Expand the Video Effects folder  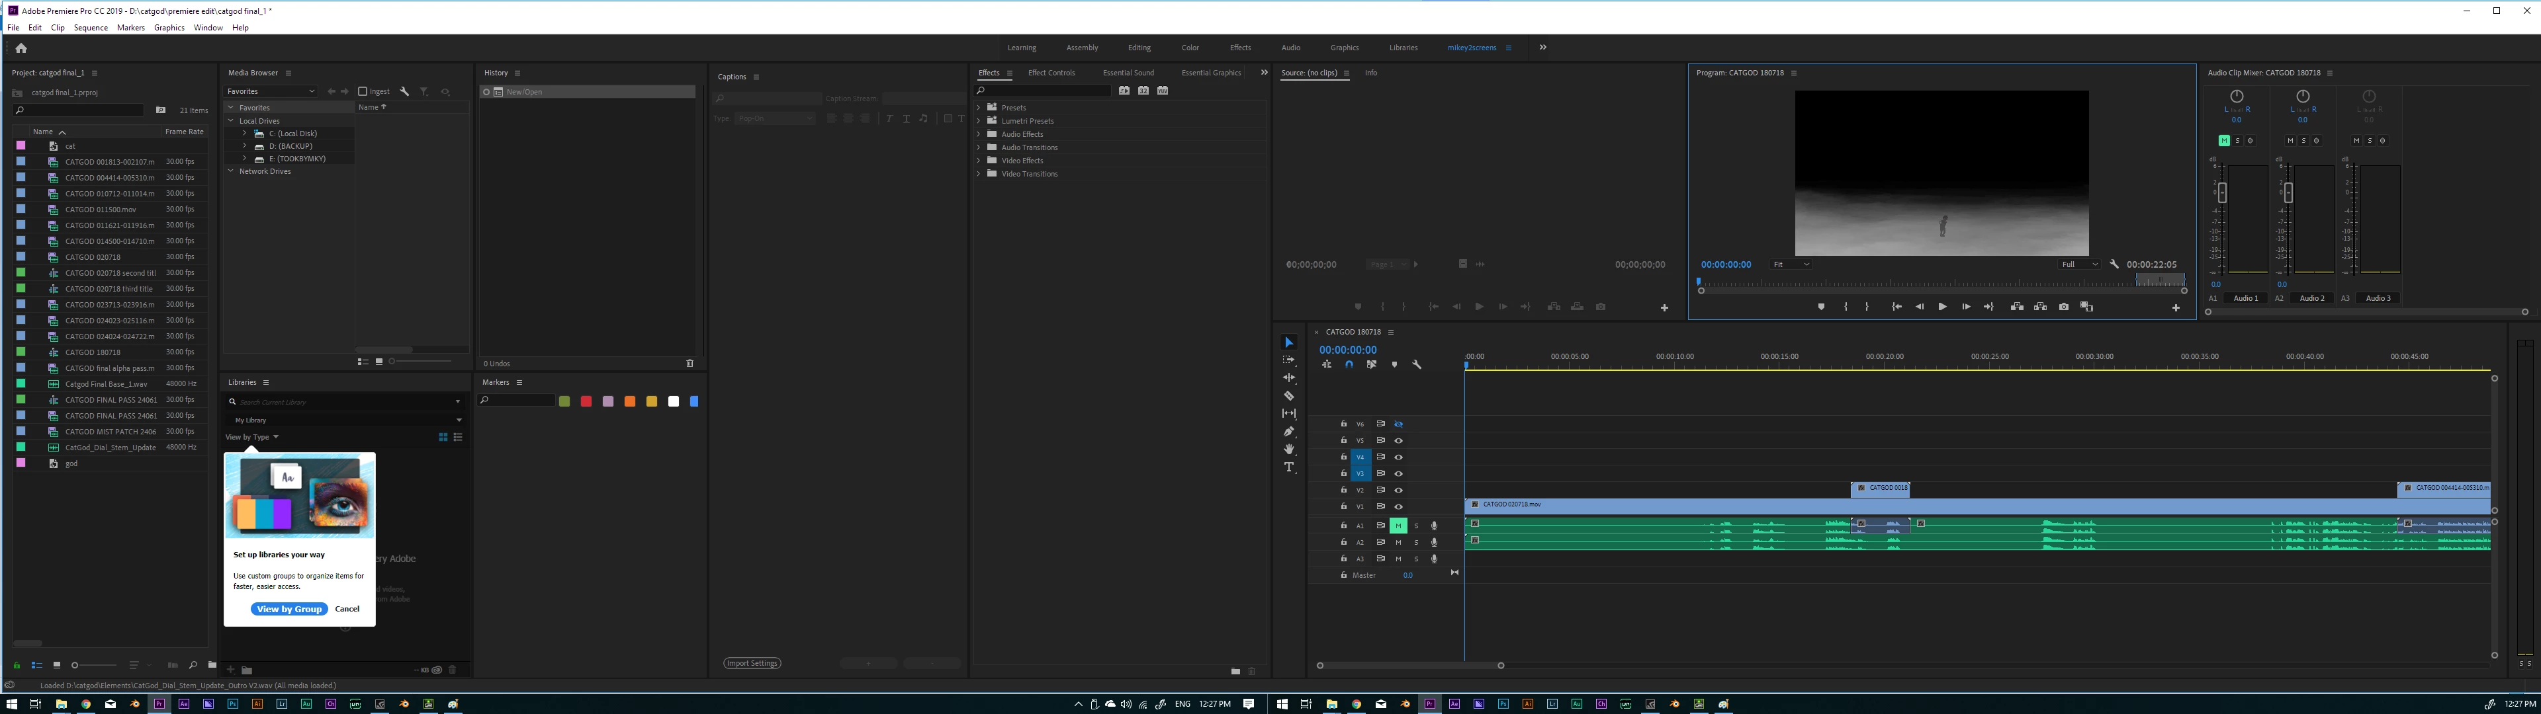(x=979, y=161)
